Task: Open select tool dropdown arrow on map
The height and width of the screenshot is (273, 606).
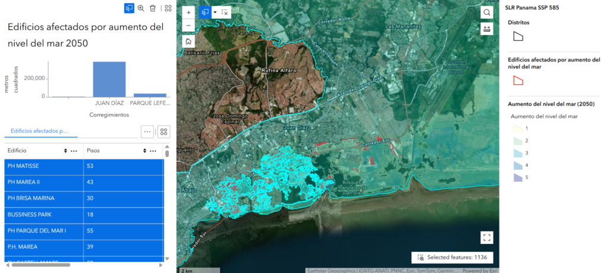Action: click(215, 12)
